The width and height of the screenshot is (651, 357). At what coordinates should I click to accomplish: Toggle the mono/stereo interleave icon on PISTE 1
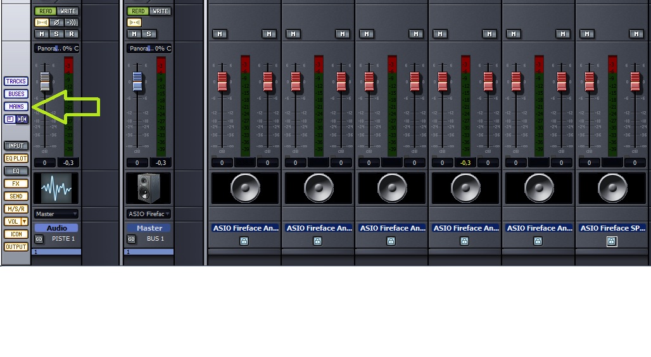pyautogui.click(x=42, y=22)
